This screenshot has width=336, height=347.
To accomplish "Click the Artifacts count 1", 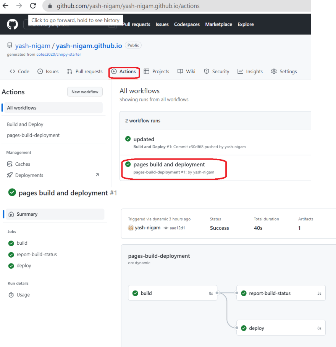I will (299, 228).
